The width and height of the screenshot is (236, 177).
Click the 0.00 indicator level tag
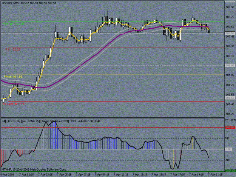[228, 149]
